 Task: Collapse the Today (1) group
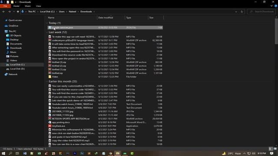coord(47,23)
